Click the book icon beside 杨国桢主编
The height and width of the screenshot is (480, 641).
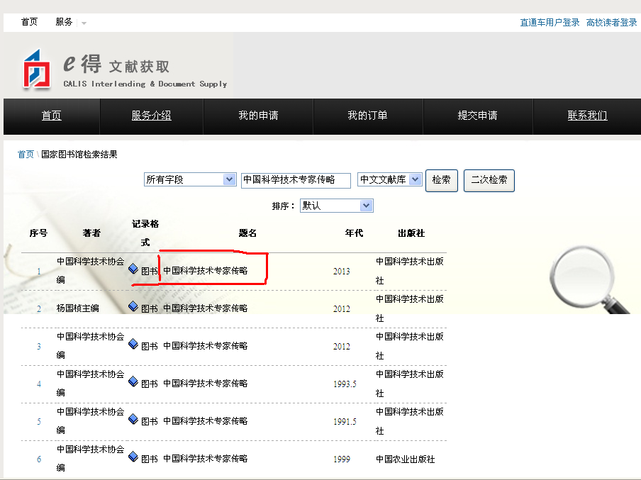click(133, 306)
